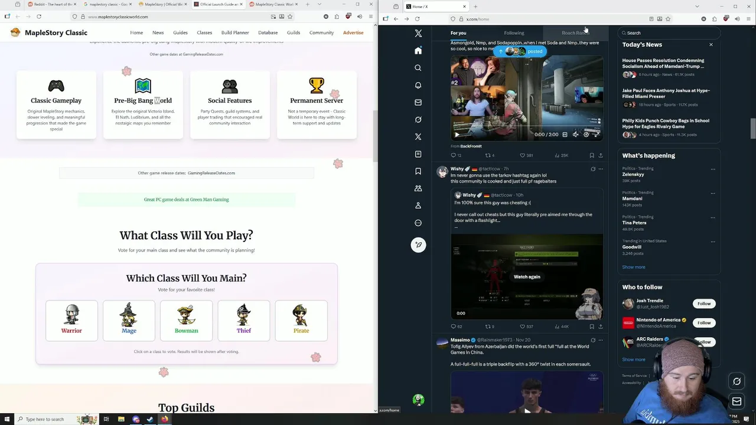The height and width of the screenshot is (425, 756).
Task: Enter fullscreen on the BackFromIt video
Action: (x=597, y=135)
